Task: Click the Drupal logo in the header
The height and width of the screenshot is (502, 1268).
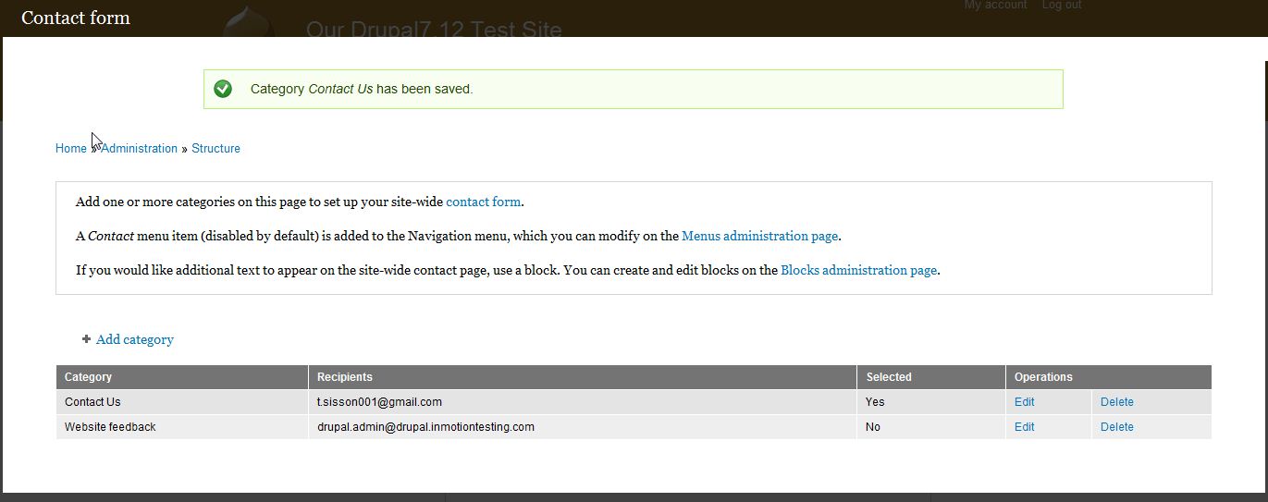Action: click(x=248, y=22)
